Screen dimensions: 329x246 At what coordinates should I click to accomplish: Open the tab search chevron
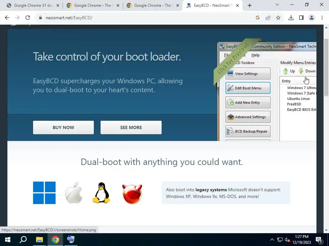pyautogui.click(x=277, y=4)
